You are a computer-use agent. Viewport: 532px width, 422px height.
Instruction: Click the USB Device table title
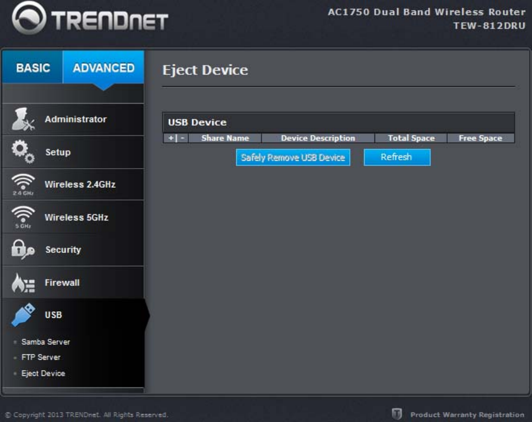click(197, 122)
